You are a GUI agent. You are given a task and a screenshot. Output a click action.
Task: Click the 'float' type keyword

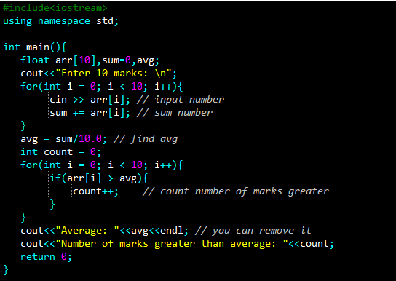pyautogui.click(x=35, y=60)
